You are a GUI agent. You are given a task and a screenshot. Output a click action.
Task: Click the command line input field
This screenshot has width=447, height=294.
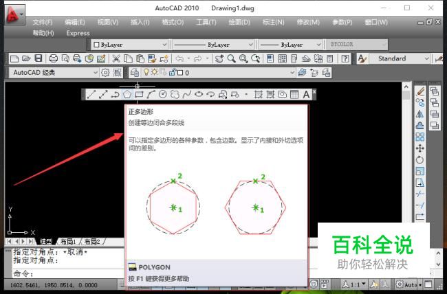(68, 274)
